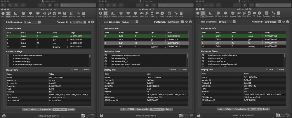Open Logs in the right Hackintool window

coord(278,14)
